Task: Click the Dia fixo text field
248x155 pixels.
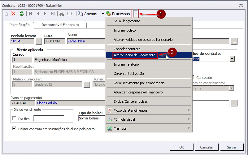Action: [49, 118]
